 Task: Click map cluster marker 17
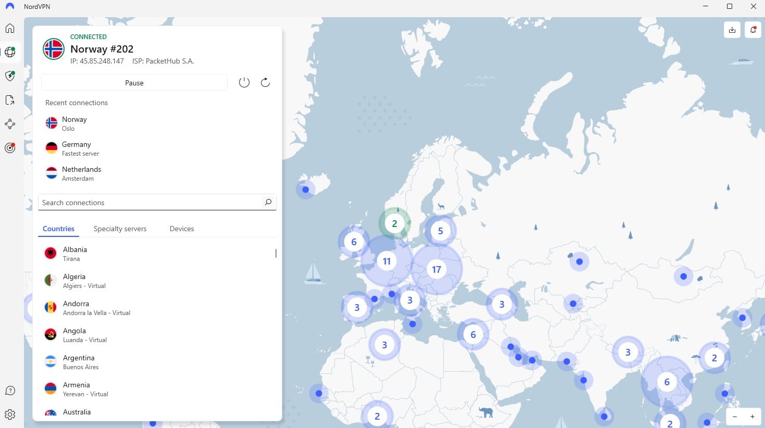point(436,269)
